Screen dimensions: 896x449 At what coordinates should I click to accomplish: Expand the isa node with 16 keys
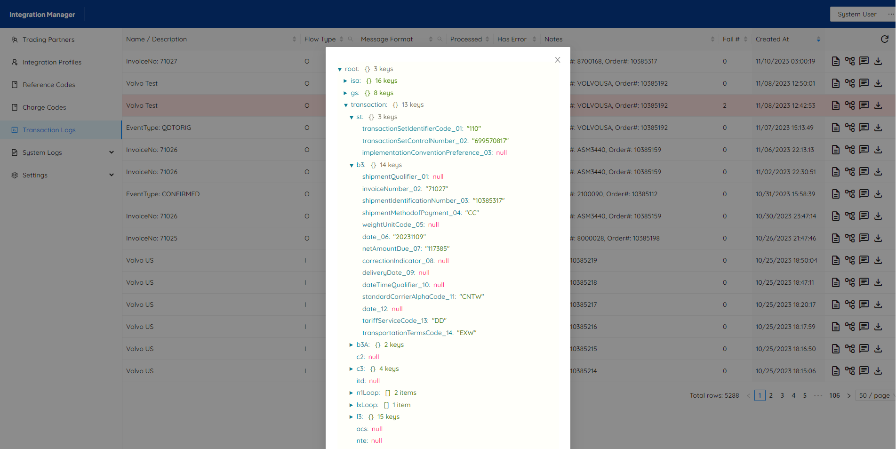345,80
